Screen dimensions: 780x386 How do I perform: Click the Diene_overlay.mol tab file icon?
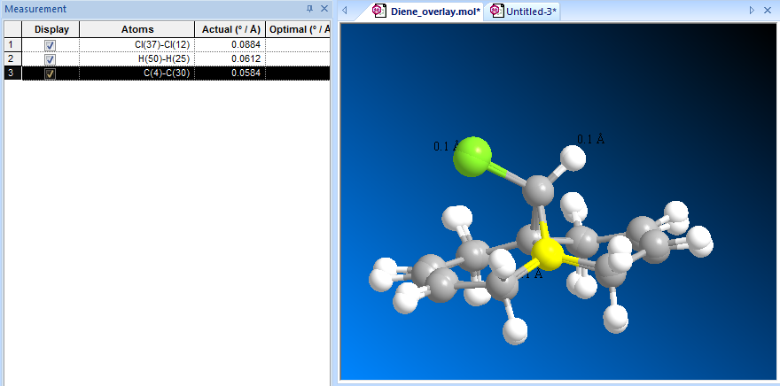[380, 11]
